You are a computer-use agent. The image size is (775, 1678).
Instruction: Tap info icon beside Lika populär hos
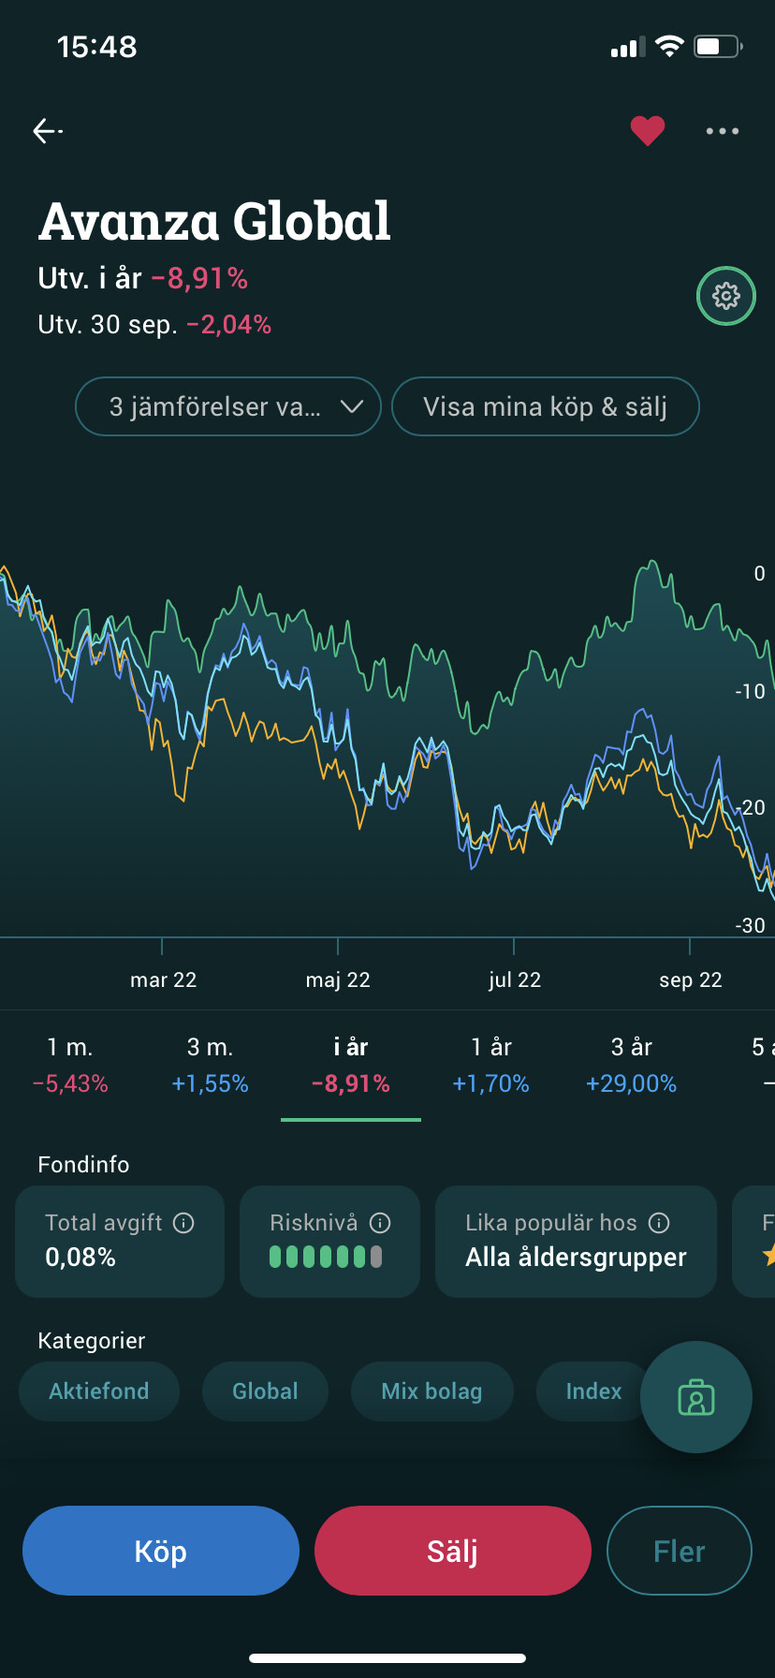pyautogui.click(x=659, y=1223)
